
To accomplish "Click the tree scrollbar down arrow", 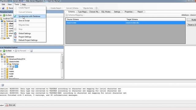I will pyautogui.click(x=62, y=77).
